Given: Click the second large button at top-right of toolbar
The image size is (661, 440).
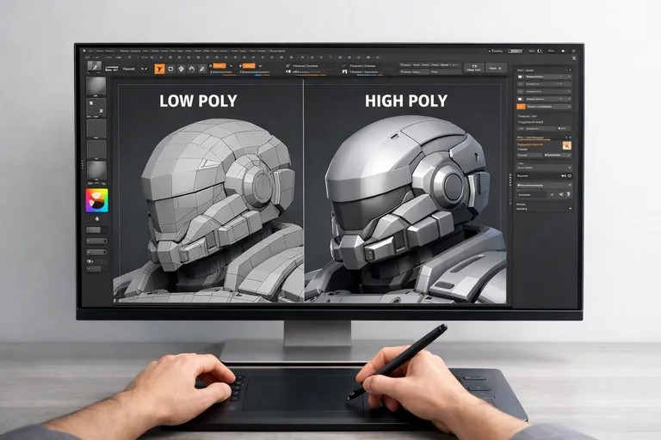Looking at the screenshot, I should click(x=497, y=67).
